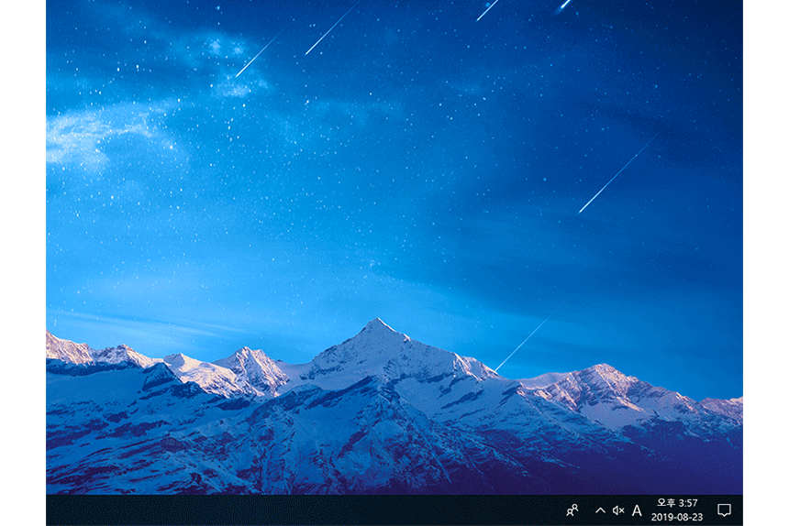The height and width of the screenshot is (526, 789).
Task: Expand the hidden system tray icons chevron
Action: click(600, 510)
